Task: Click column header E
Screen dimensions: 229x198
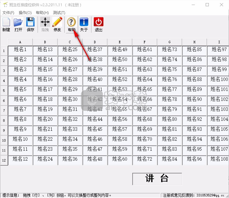Action: (x=119, y=42)
